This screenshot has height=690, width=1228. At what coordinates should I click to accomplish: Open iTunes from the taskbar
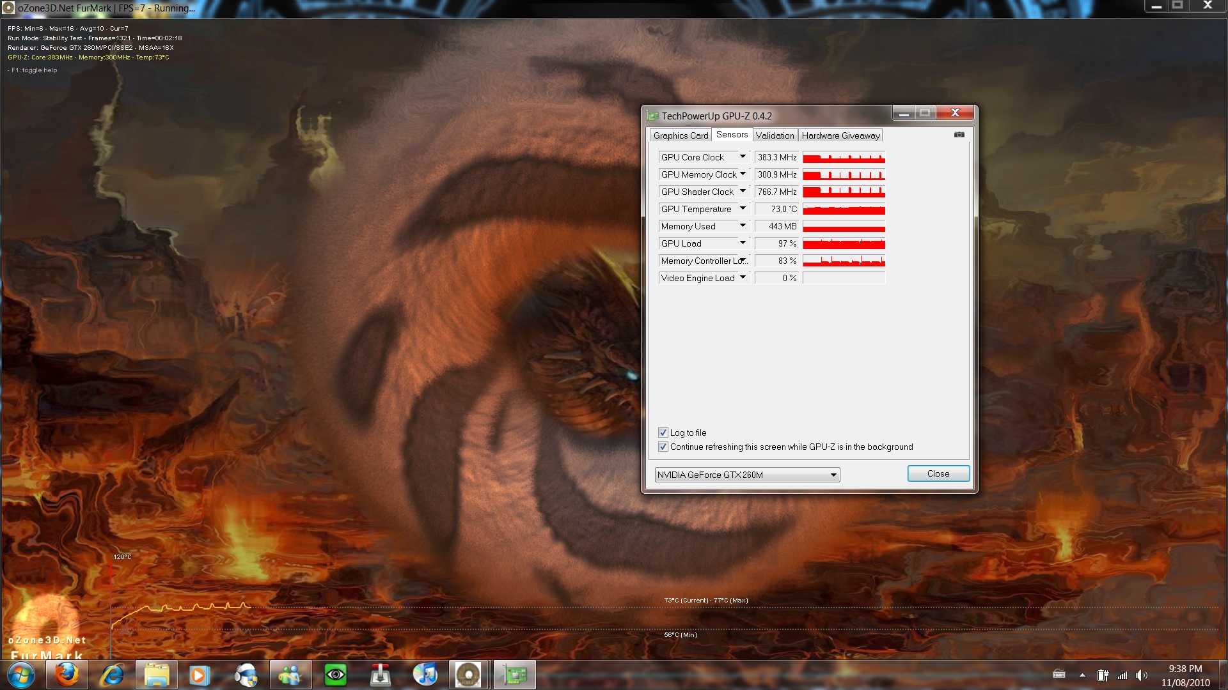[x=425, y=675]
